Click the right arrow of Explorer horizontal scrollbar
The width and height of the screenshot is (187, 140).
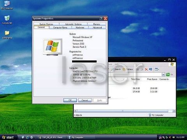point(174,111)
